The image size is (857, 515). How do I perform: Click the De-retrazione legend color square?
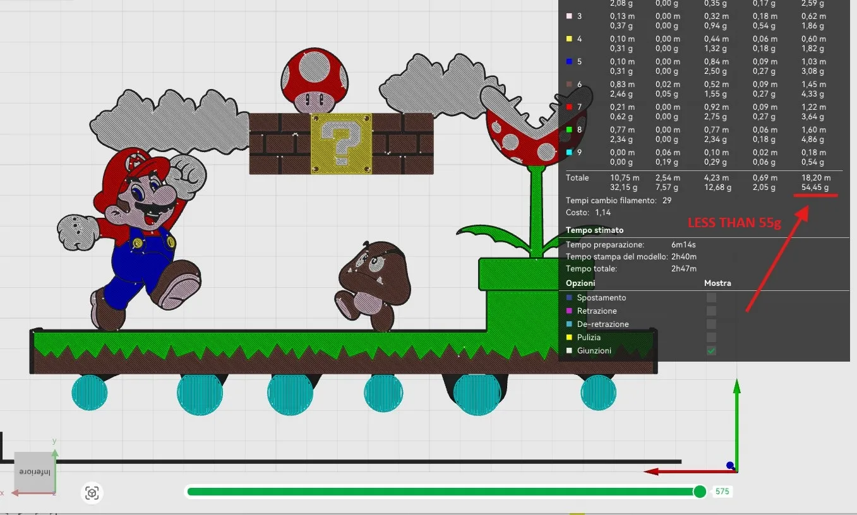pyautogui.click(x=569, y=324)
